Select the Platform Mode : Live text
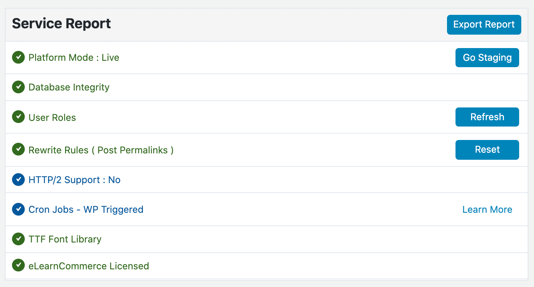 (x=74, y=58)
